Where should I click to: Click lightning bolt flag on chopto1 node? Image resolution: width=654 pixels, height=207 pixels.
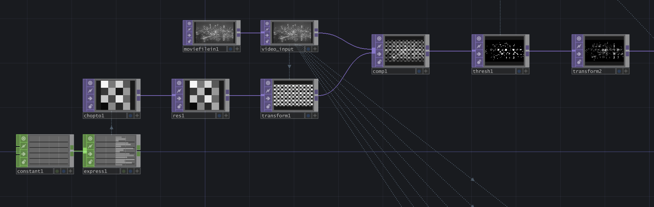(90, 90)
